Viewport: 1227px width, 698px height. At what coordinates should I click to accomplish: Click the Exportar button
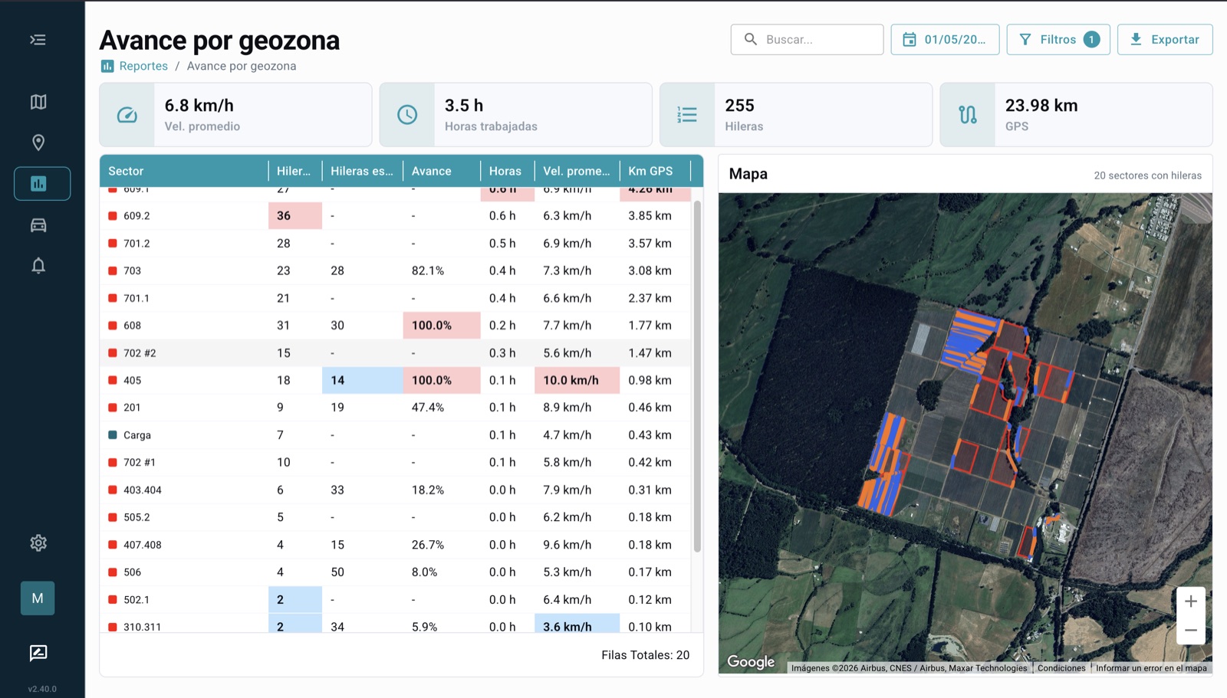[x=1165, y=39]
